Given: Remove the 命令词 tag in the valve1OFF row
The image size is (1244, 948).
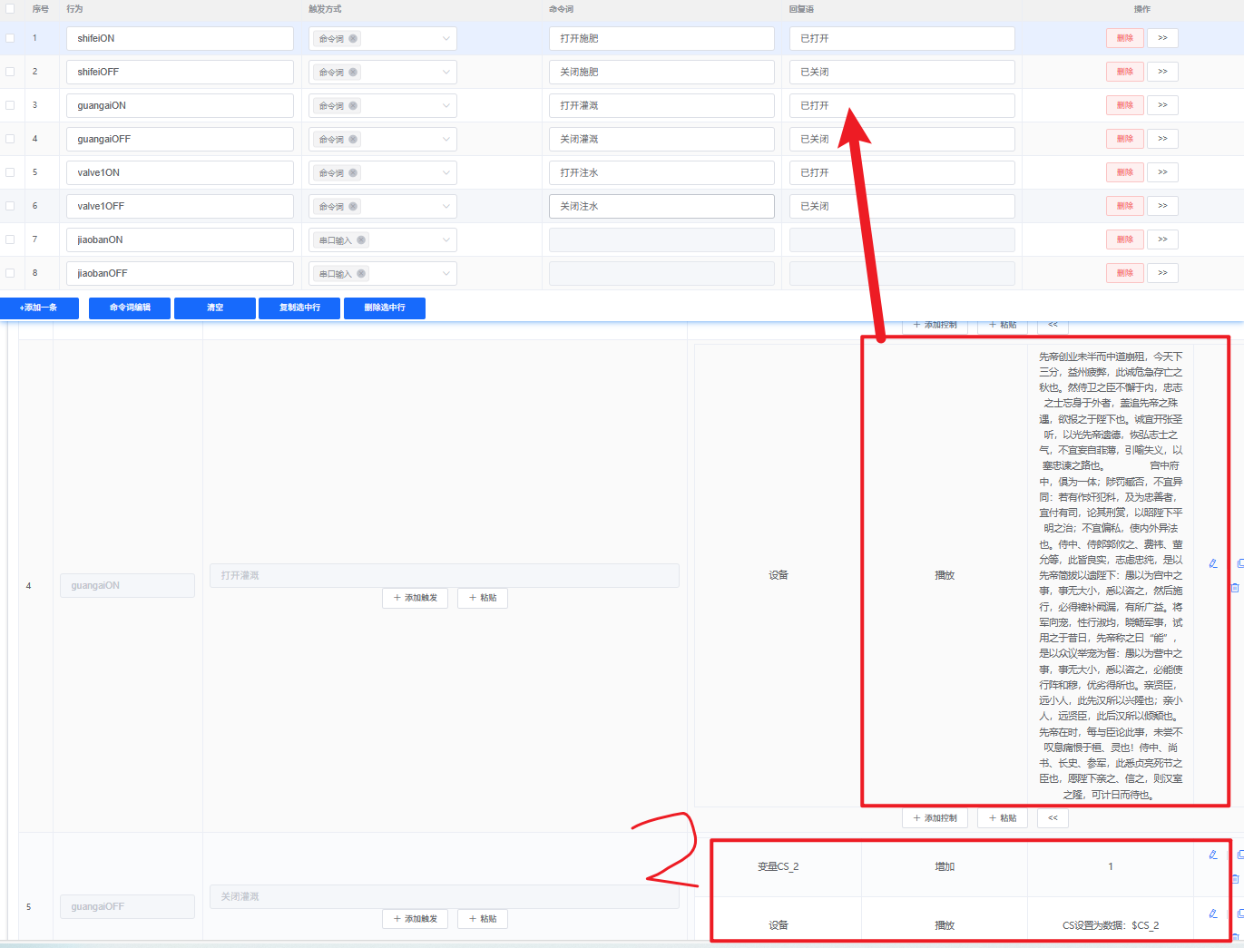Looking at the screenshot, I should point(353,207).
